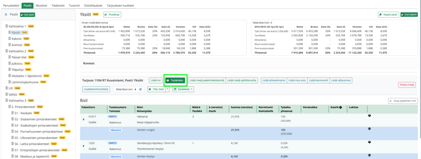Click the drag handle next to Vaihtoehto 1
The height and width of the screenshot is (159, 421).
[x=7, y=26]
